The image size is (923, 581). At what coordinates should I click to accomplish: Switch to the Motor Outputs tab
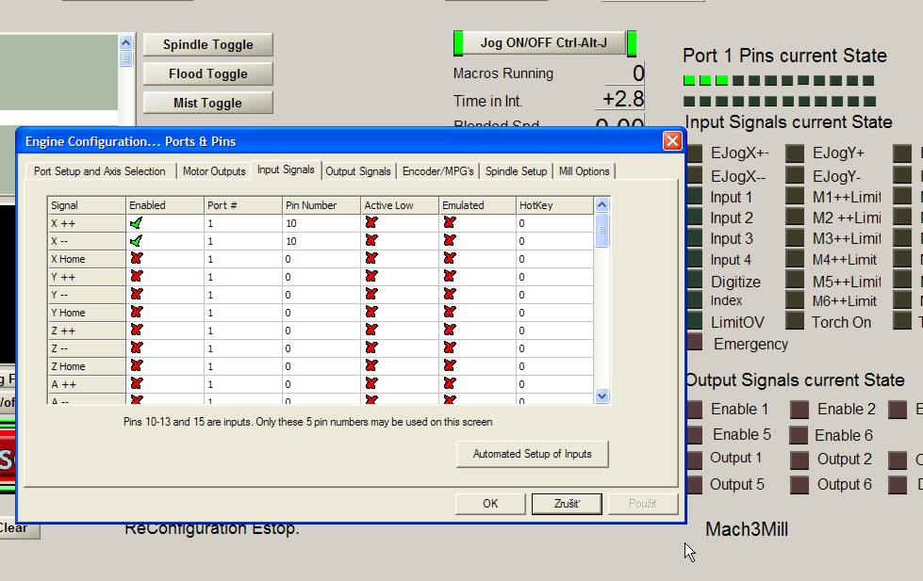214,171
